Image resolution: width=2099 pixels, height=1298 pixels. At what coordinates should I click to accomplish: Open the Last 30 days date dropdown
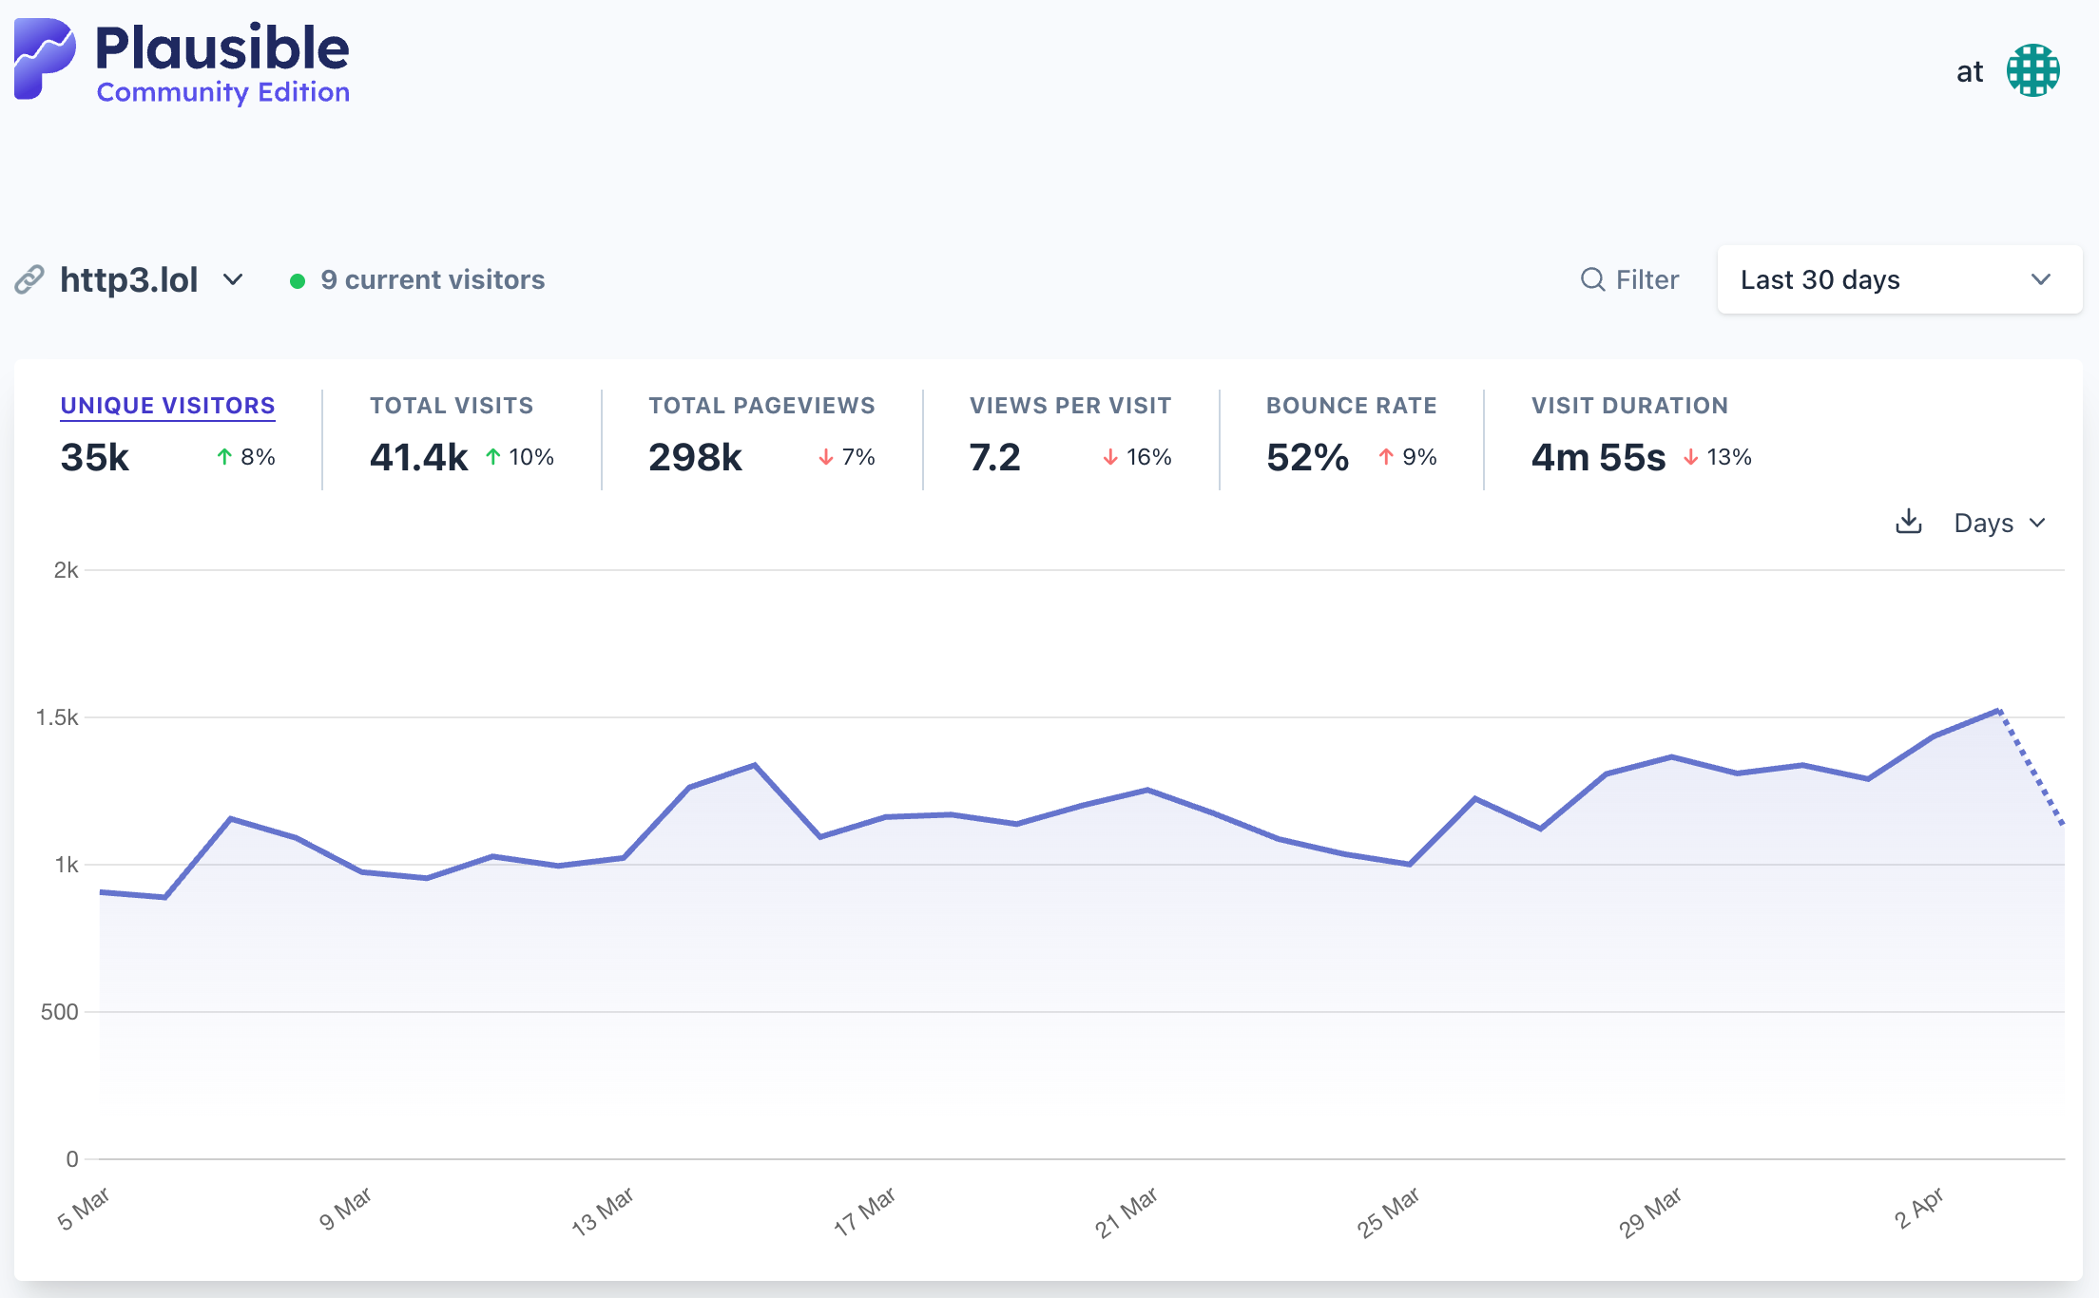coord(1898,279)
